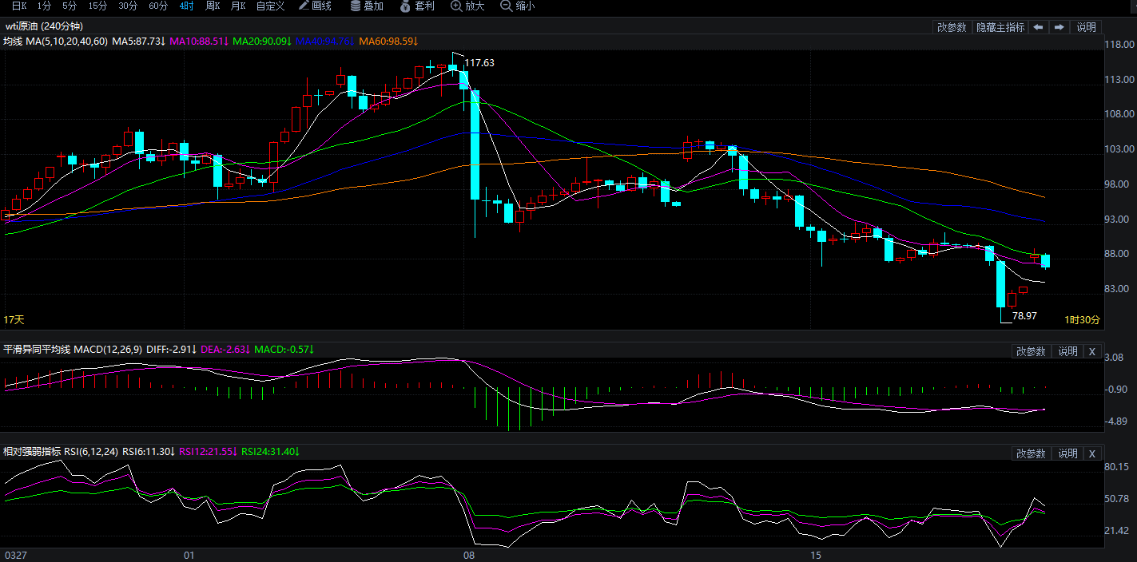Open the 叠加 overlay tool
The height and width of the screenshot is (562, 1137).
[367, 6]
